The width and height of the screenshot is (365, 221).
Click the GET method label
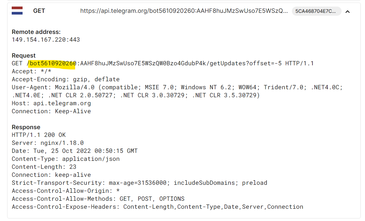point(39,11)
